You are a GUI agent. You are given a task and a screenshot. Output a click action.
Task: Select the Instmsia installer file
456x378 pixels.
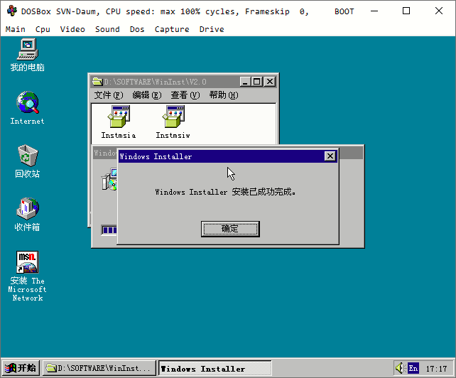[x=119, y=122]
